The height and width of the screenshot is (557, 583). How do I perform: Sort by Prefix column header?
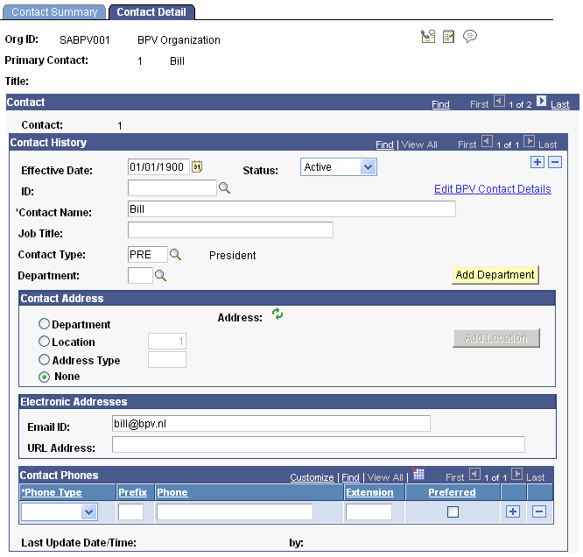click(133, 492)
